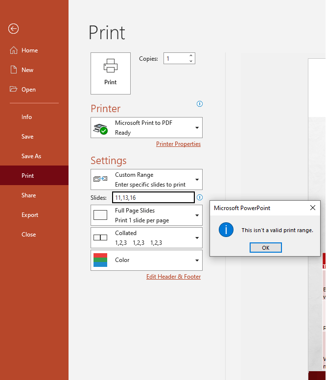Image resolution: width=326 pixels, height=380 pixels.
Task: Select Close in the sidebar
Action: point(34,235)
